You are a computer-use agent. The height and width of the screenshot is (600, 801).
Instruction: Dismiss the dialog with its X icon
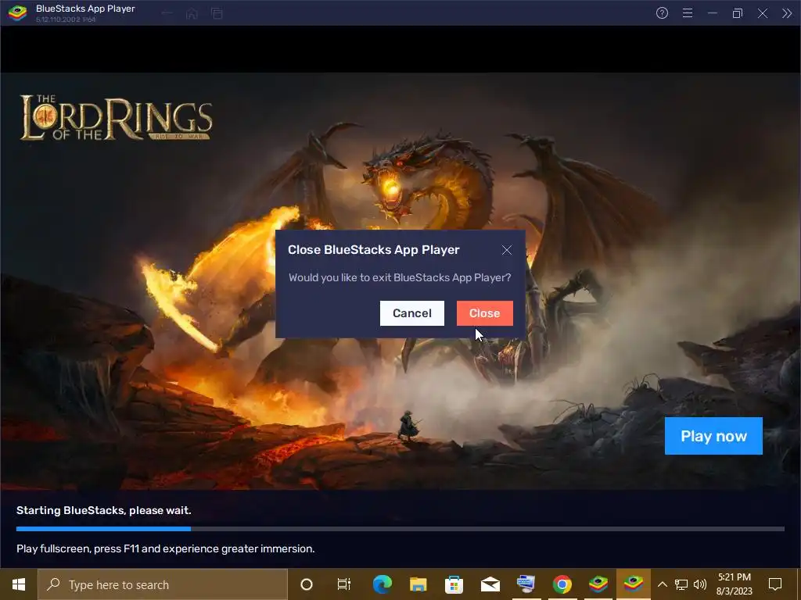click(506, 250)
